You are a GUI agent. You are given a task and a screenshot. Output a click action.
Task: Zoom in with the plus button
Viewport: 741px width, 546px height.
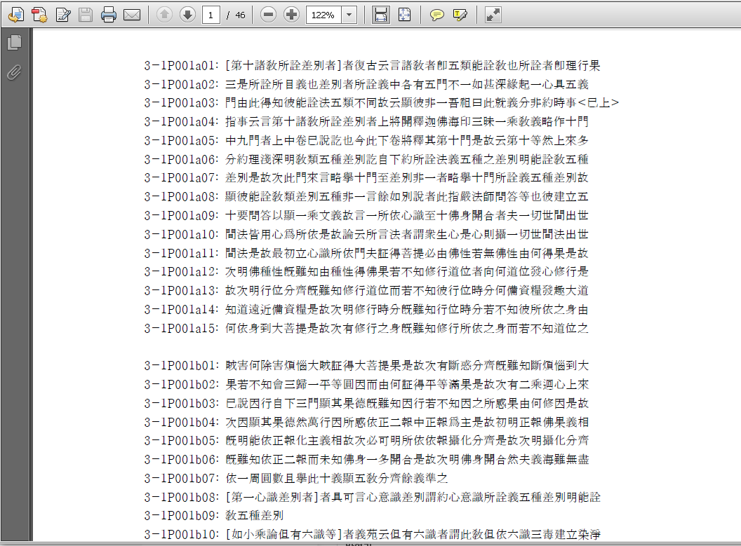[292, 14]
